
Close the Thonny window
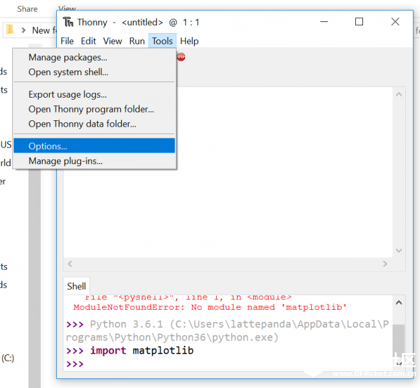pos(395,22)
